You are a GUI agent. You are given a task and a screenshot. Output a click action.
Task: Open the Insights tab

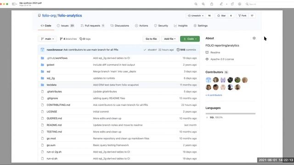[181, 26]
